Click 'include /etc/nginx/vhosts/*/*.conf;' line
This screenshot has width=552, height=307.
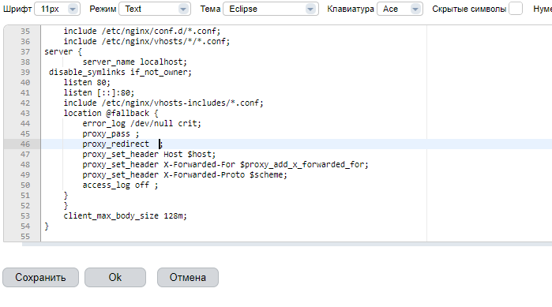pyautogui.click(x=146, y=41)
